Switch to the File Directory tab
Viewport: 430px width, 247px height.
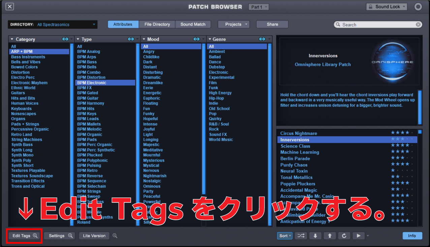coord(157,24)
